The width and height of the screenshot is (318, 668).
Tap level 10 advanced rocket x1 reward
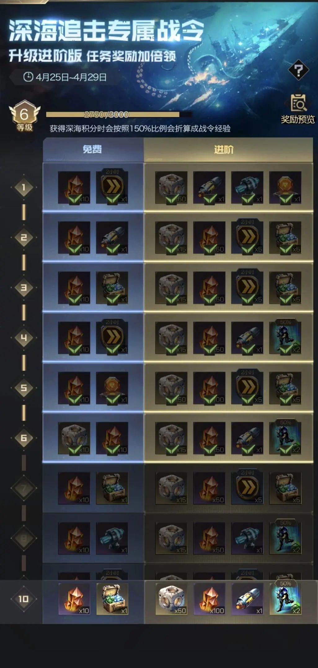(247, 599)
